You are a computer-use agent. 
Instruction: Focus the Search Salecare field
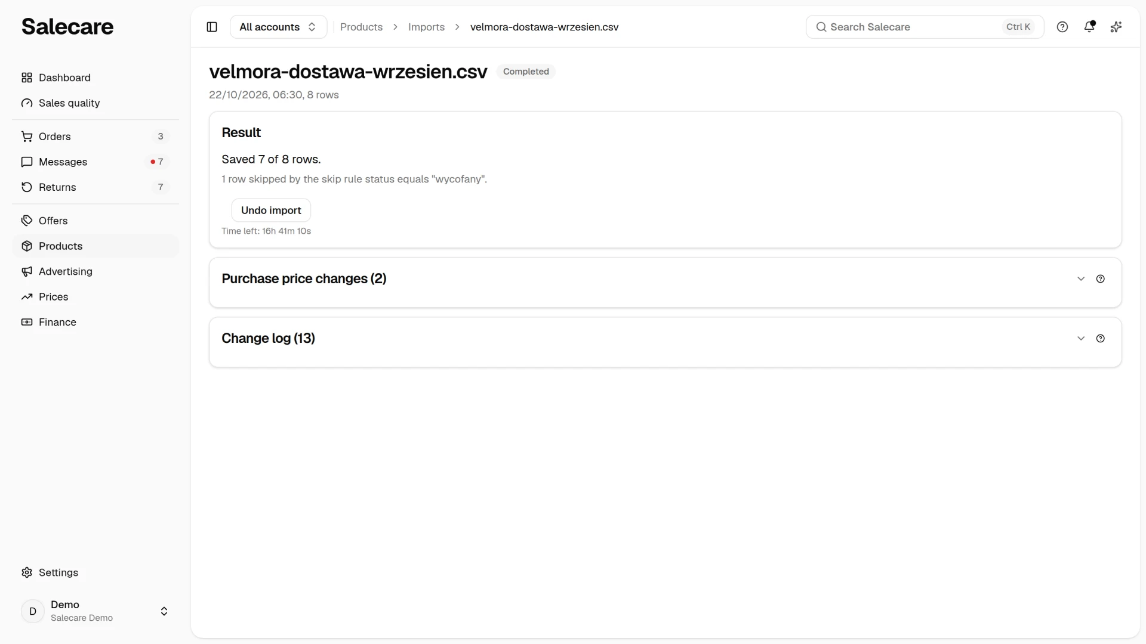925,27
